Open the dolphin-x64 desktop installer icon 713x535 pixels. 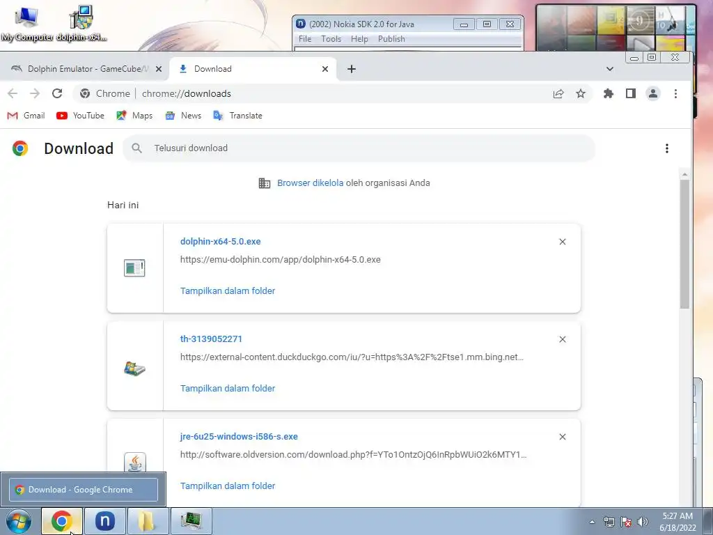tap(81, 24)
